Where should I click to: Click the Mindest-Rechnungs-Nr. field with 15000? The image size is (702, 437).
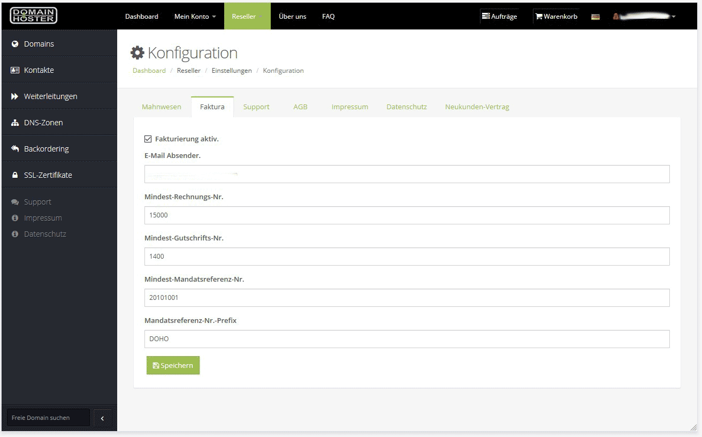(407, 215)
